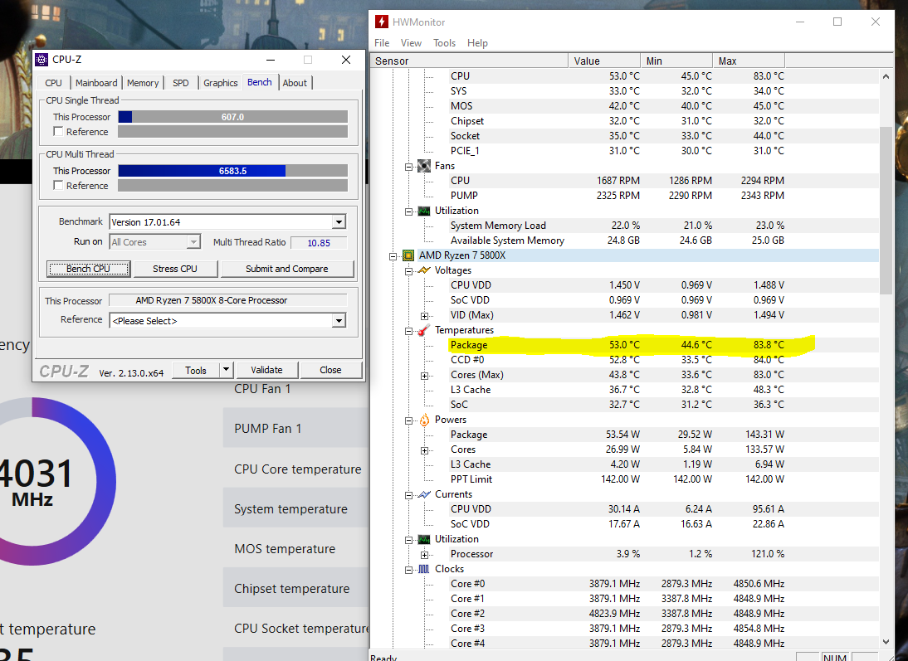908x661 pixels.
Task: Click the Value column header
Action: (x=604, y=61)
